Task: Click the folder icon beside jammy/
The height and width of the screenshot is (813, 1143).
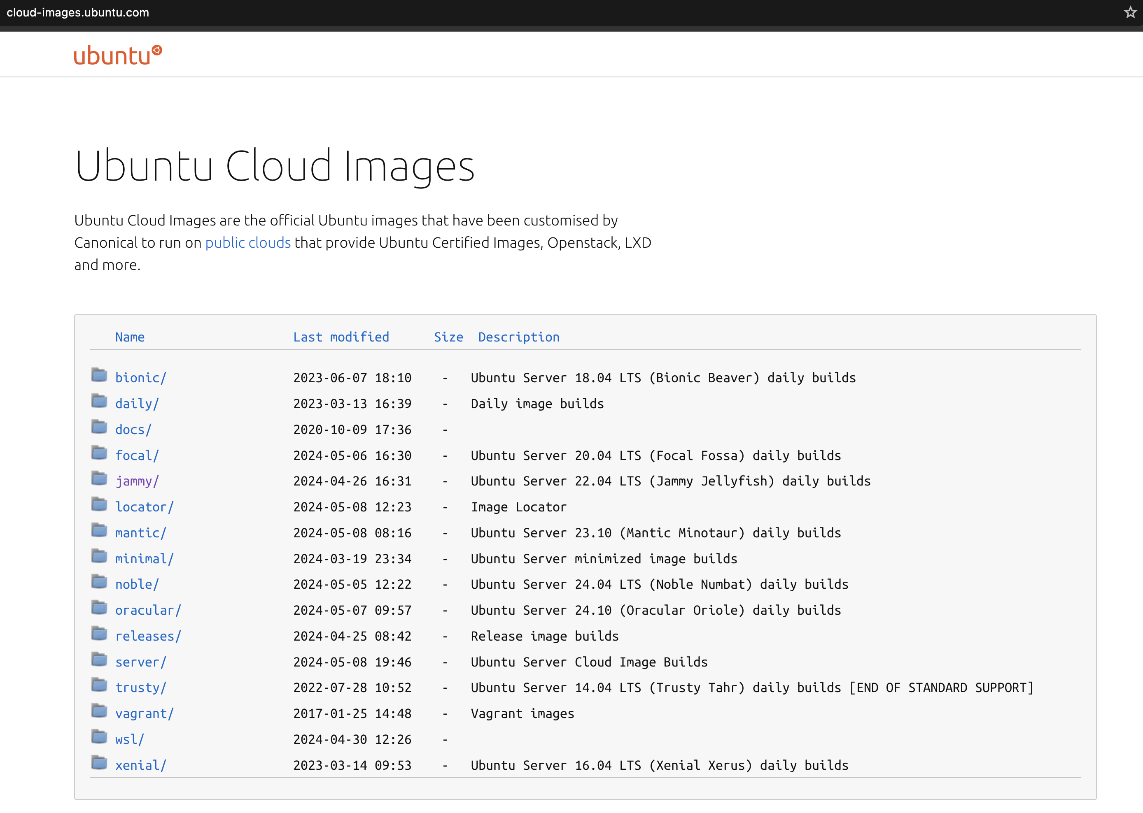Action: pyautogui.click(x=99, y=479)
